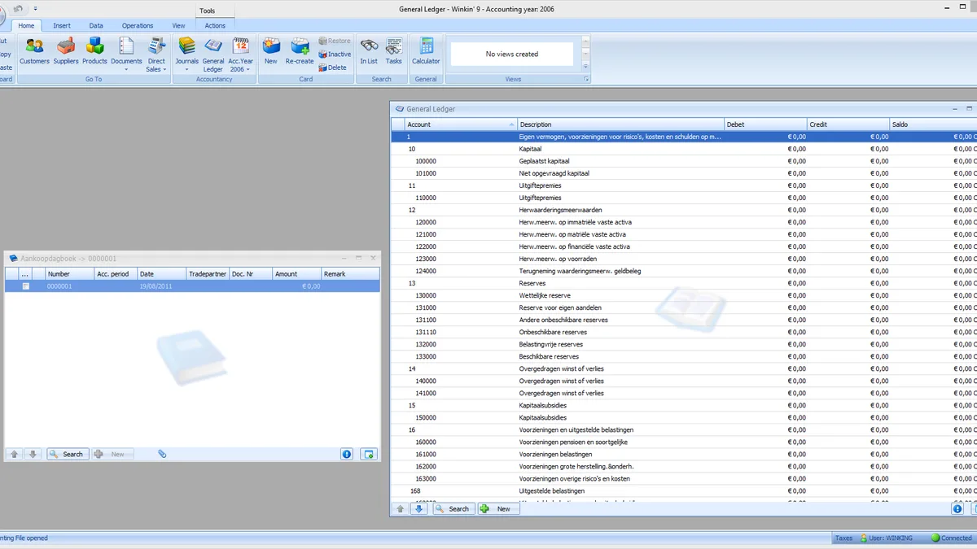This screenshot has height=549, width=977.
Task: Create a New card
Action: click(x=270, y=51)
